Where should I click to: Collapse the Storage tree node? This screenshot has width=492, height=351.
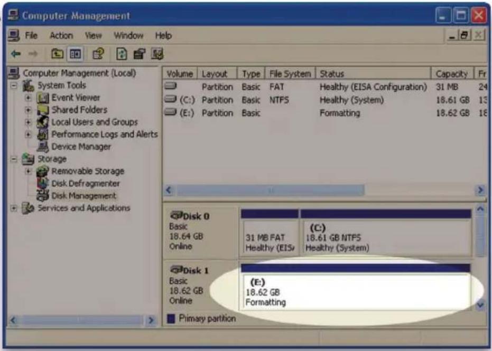click(x=14, y=159)
